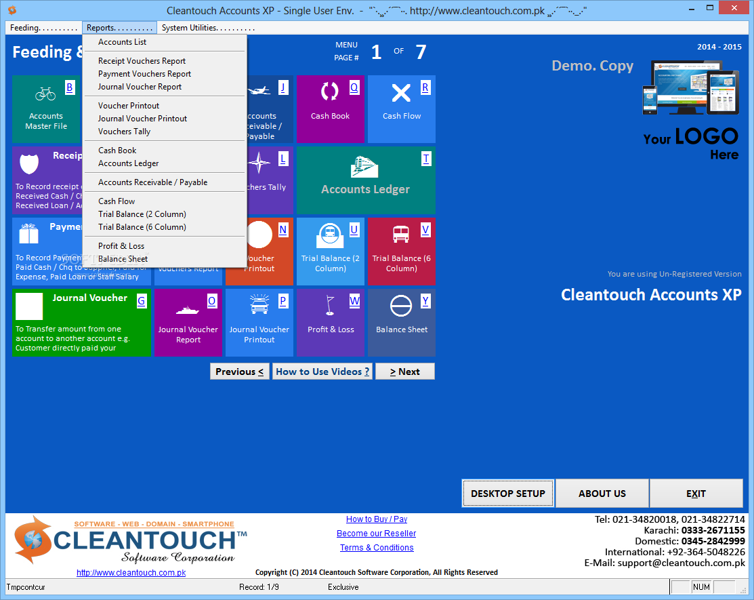Click shortcut letter T on Accounts Ledger tile
Viewport: 754px width, 600px height.
(x=425, y=159)
